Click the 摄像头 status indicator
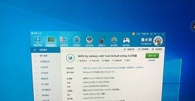Image resolution: width=195 pixels, height=101 pixels. click(x=106, y=61)
